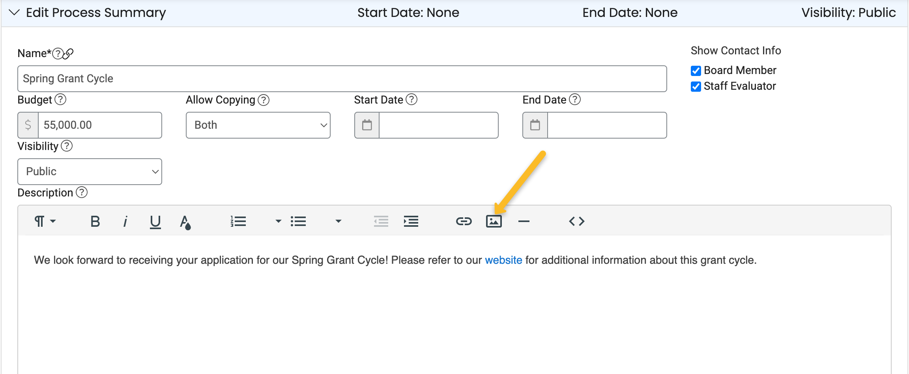Uncheck the Board Member checkbox

[x=696, y=70]
